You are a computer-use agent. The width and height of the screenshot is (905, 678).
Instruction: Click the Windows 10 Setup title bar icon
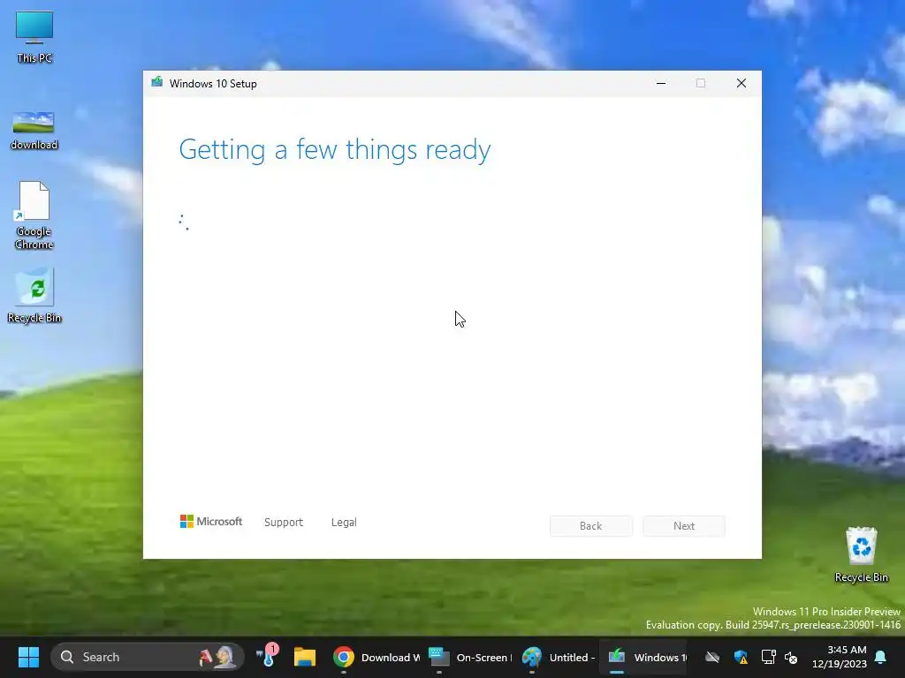157,83
